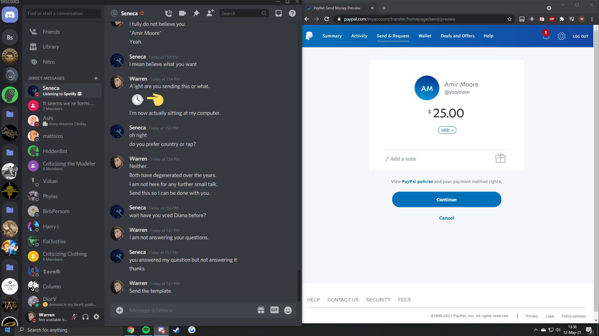Reload the PayPal page
The image size is (599, 336).
327,19
